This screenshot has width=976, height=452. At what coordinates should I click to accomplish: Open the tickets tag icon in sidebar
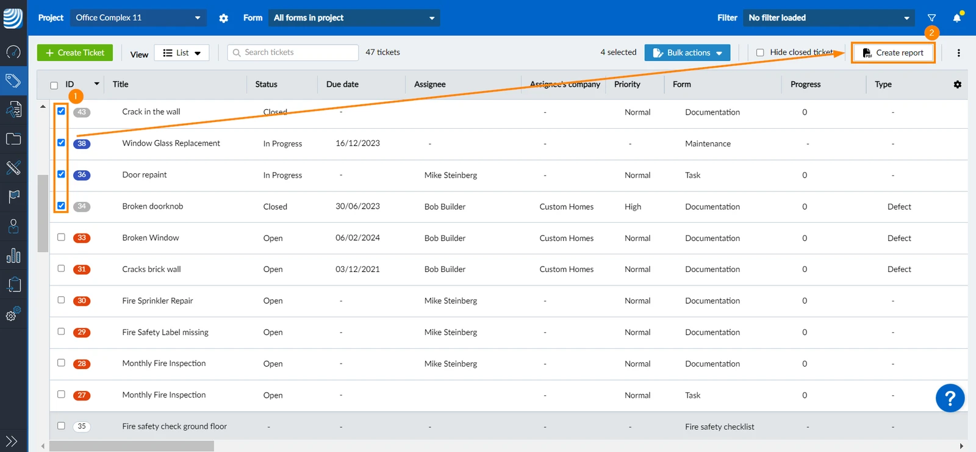tap(13, 81)
